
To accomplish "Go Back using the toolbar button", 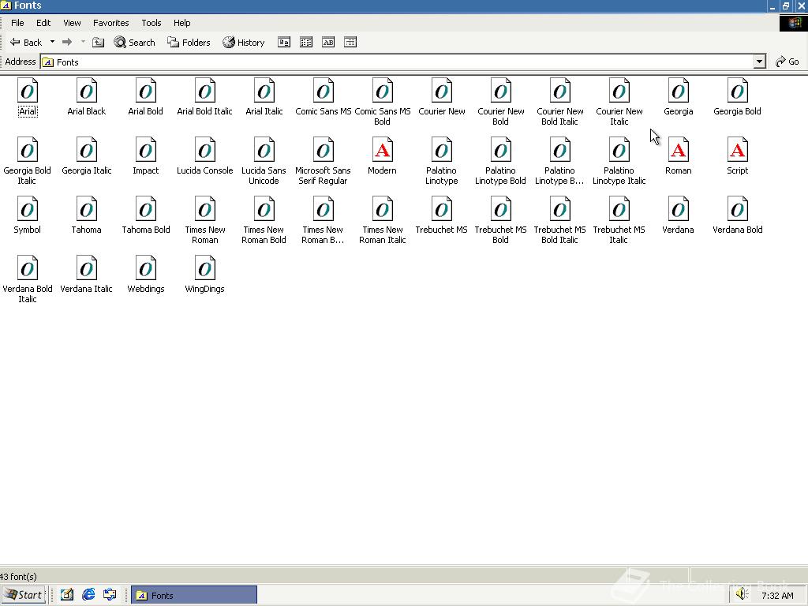I will (x=26, y=43).
